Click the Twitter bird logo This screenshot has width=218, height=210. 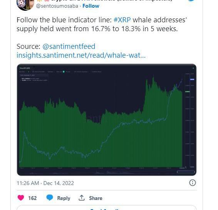(x=193, y=0)
